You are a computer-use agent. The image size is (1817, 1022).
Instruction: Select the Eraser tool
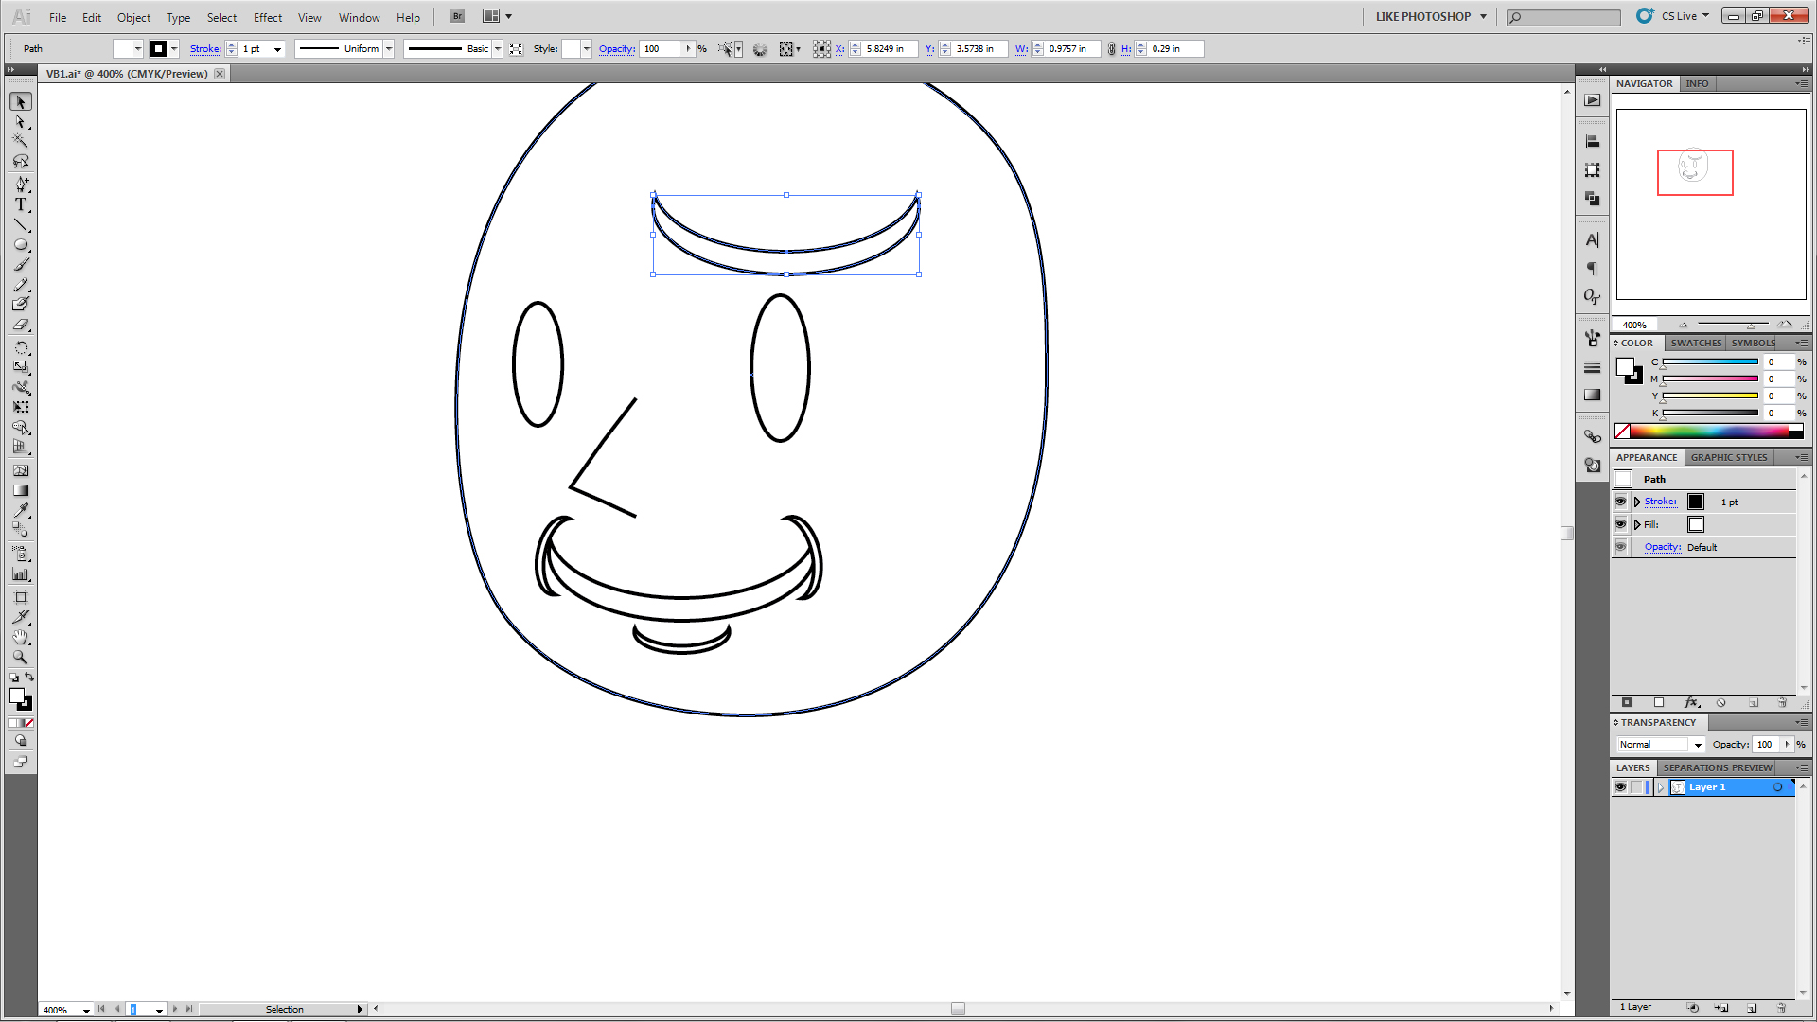(x=21, y=325)
